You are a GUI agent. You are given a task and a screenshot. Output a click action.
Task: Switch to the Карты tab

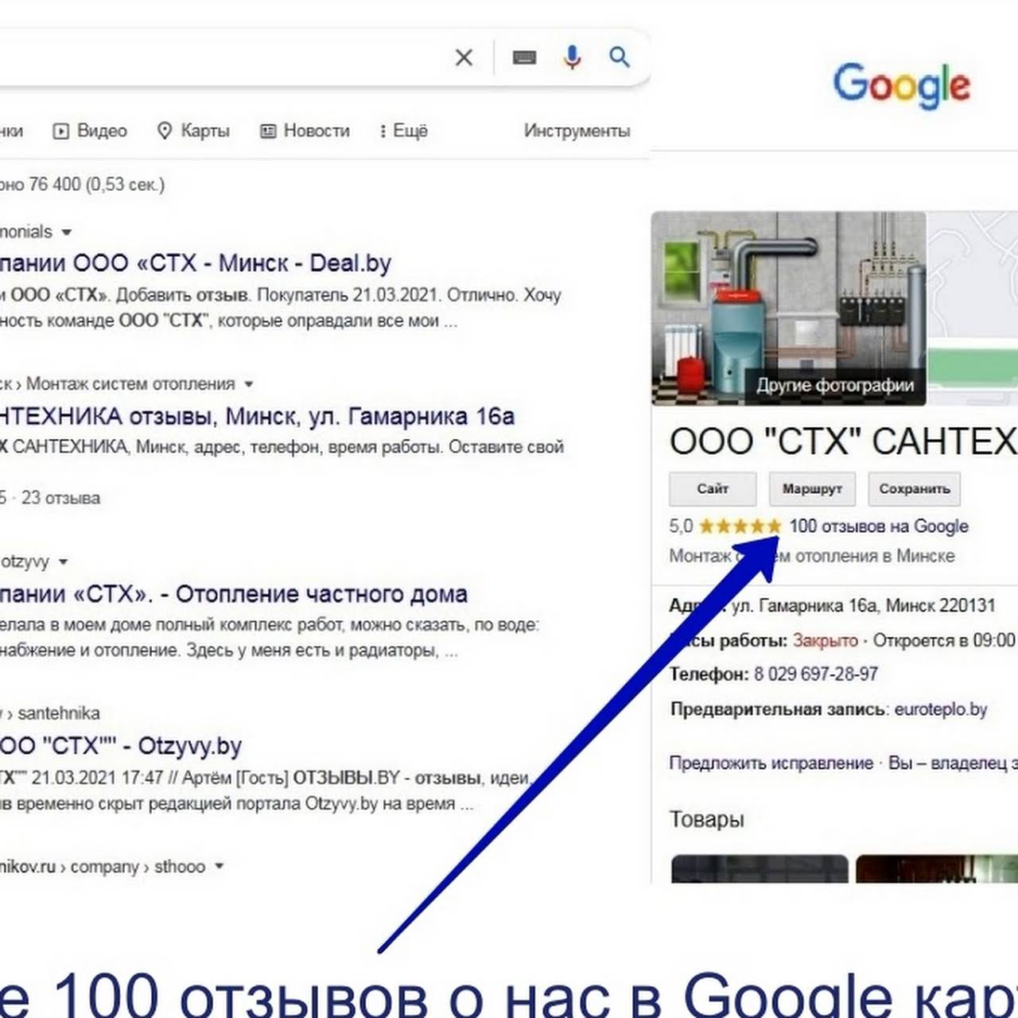point(193,131)
